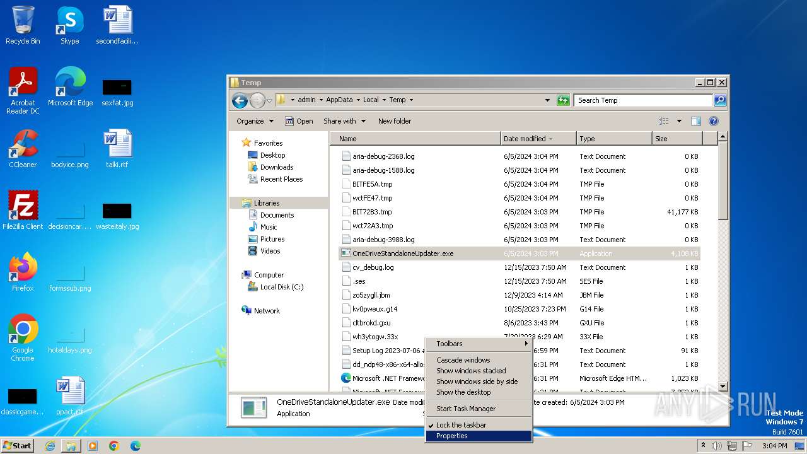Launch Google Chrome desktop shortcut
This screenshot has width=807, height=454.
click(x=23, y=337)
